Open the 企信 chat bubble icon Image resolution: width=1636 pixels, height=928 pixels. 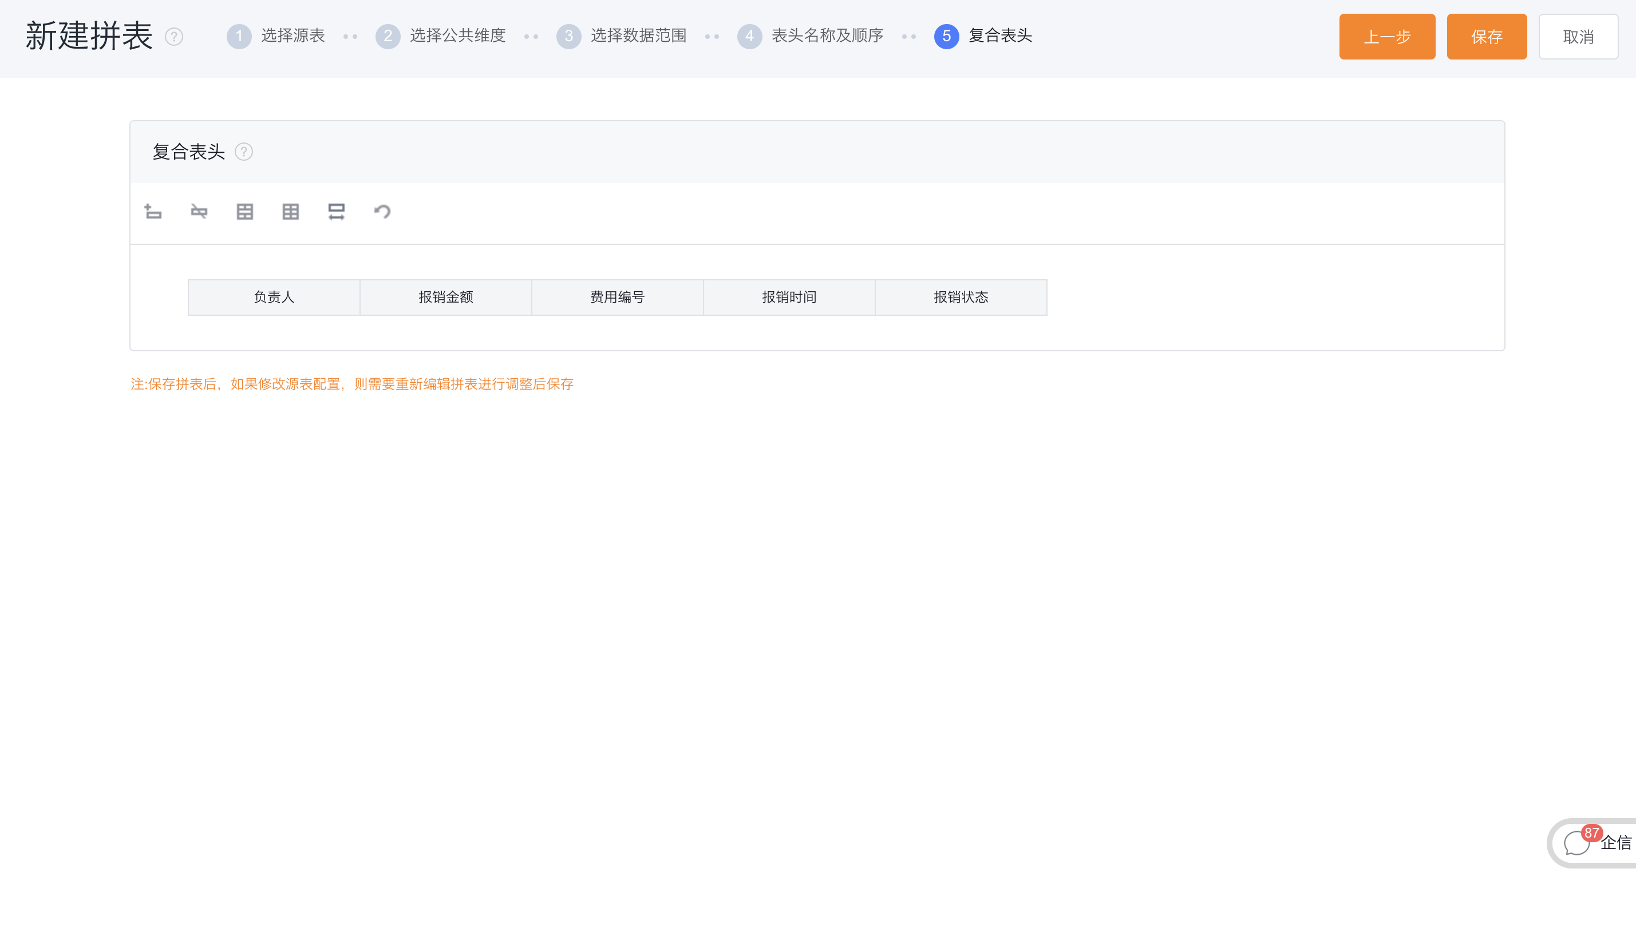1576,844
